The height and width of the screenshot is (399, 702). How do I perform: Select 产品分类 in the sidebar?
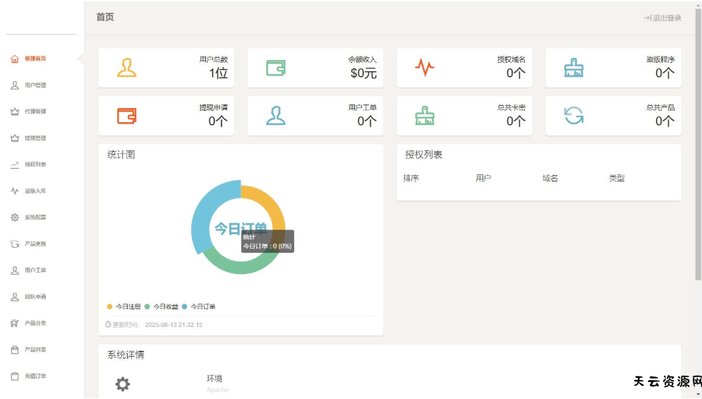(35, 323)
